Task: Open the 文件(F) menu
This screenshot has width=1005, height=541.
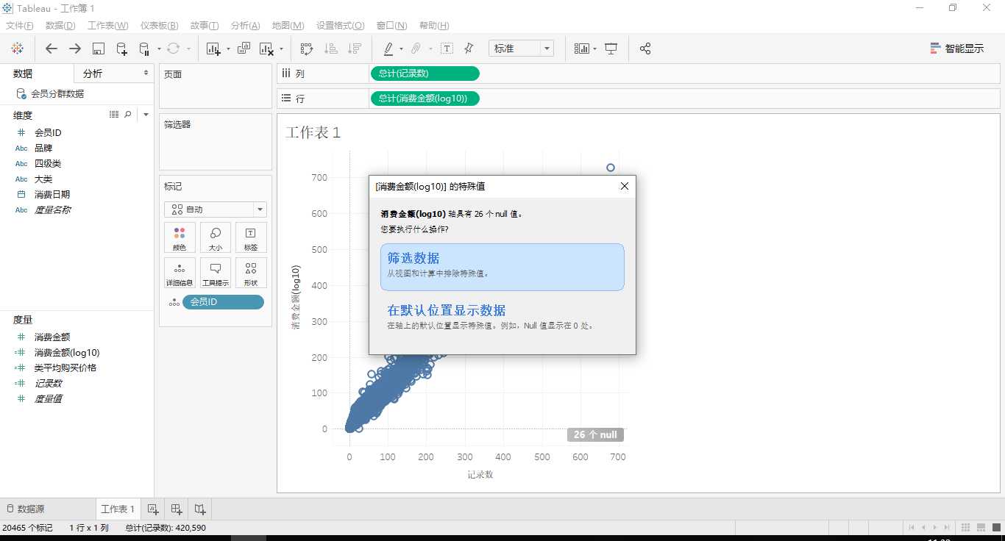Action: pyautogui.click(x=20, y=26)
